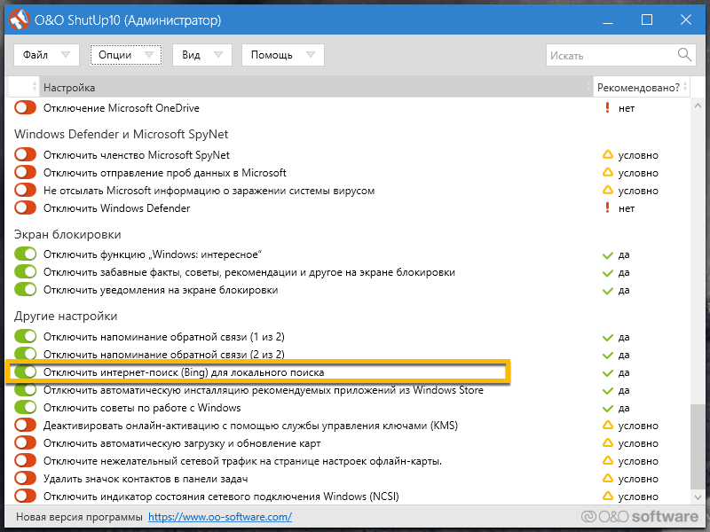
Task: Click the Искать search field
Action: pos(611,55)
